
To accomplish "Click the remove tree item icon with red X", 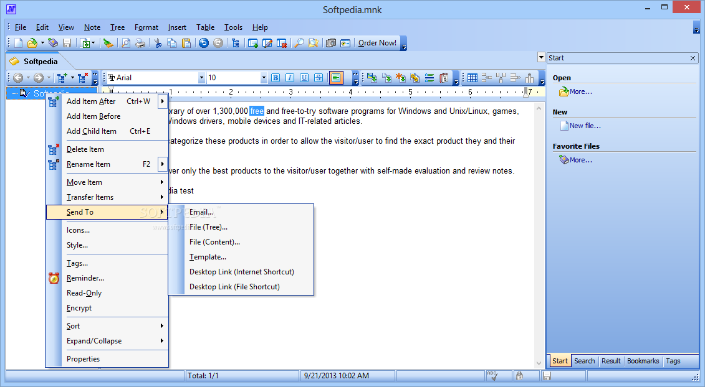I will pyautogui.click(x=83, y=78).
